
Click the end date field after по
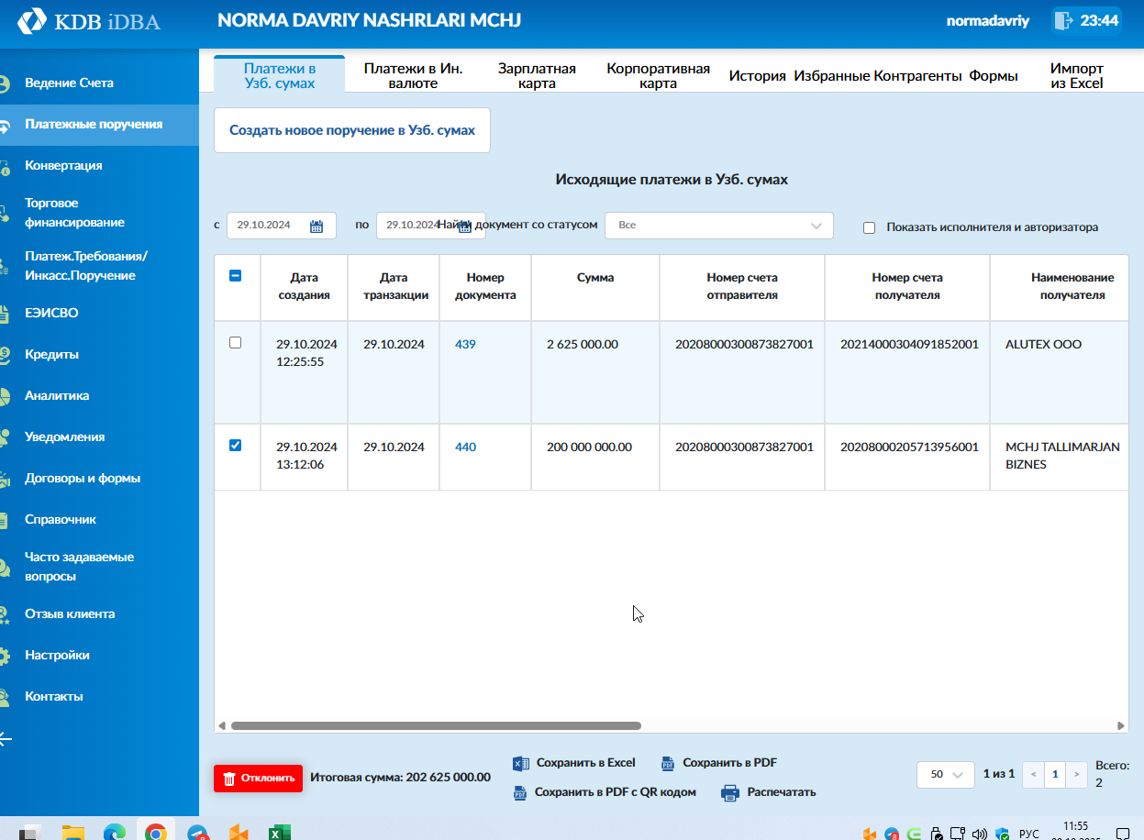(x=430, y=226)
